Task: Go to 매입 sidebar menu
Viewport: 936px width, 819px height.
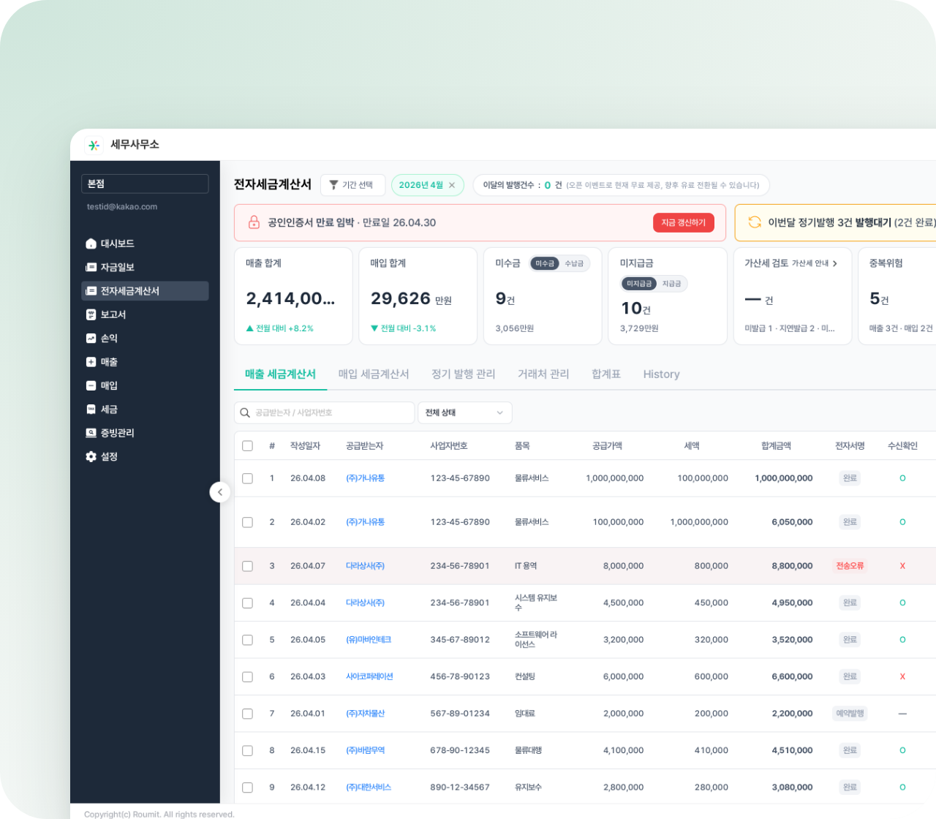Action: [x=145, y=385]
